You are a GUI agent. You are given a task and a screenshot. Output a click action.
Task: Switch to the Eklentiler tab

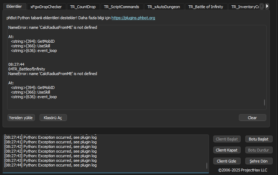(x=14, y=7)
